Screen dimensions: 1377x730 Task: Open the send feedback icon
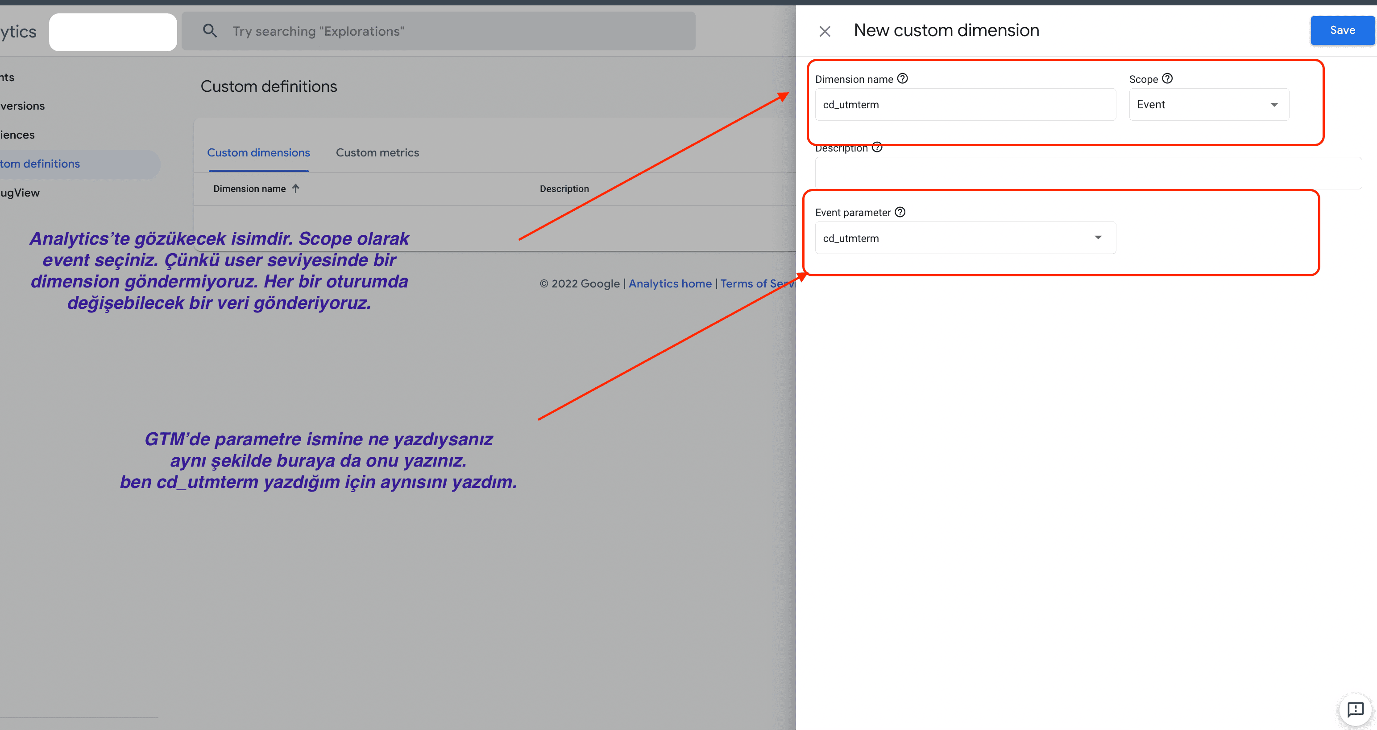pyautogui.click(x=1356, y=709)
